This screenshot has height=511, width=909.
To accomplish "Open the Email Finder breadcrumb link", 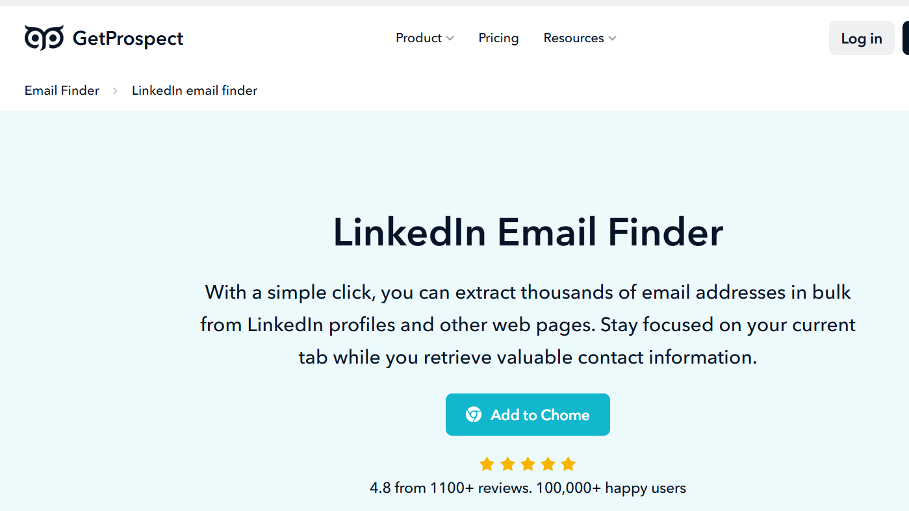I will pyautogui.click(x=62, y=91).
